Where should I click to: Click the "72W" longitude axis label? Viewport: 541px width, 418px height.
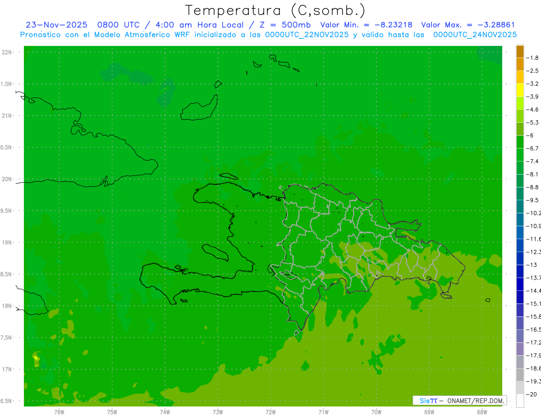click(x=270, y=412)
